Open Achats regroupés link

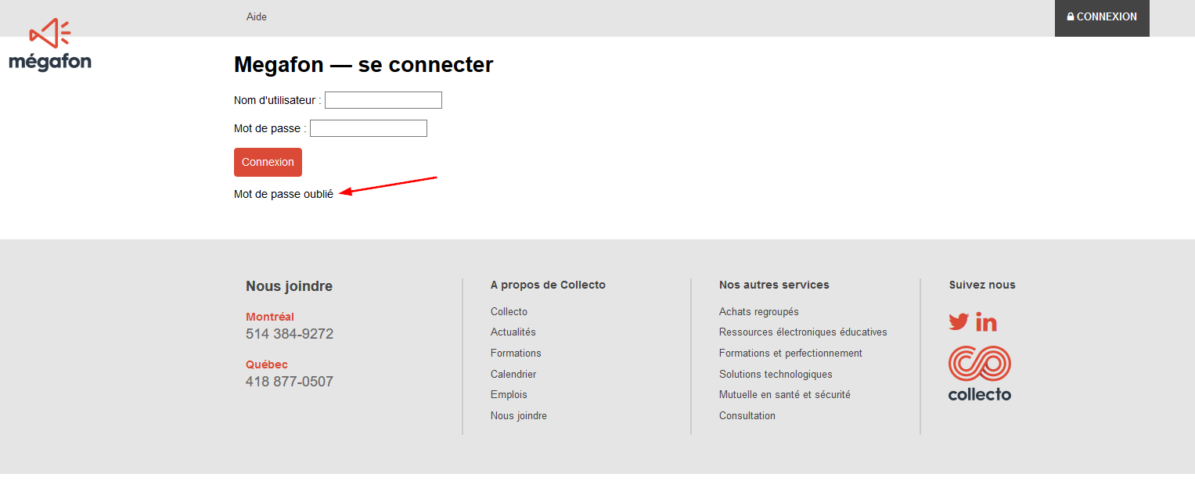tap(759, 311)
